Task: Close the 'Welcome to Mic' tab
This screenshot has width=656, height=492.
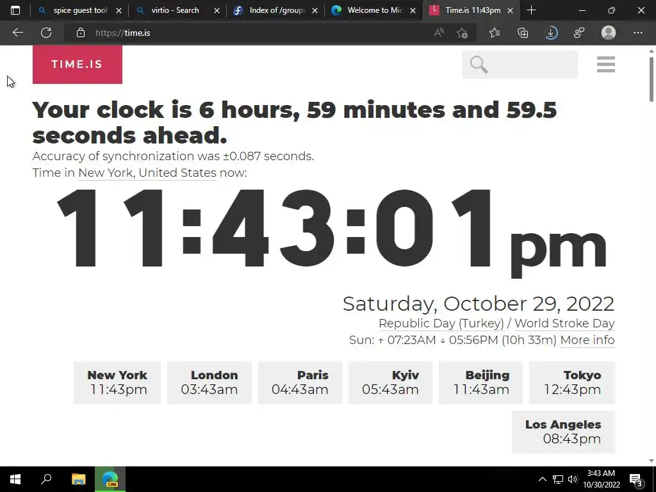Action: (x=413, y=11)
